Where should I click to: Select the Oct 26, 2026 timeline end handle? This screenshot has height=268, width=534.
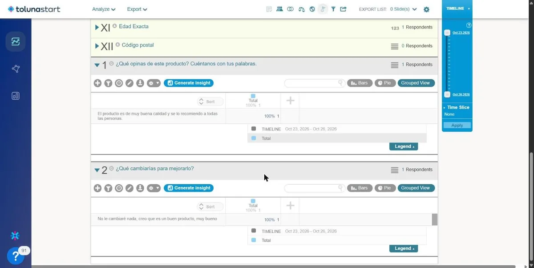pos(447,94)
